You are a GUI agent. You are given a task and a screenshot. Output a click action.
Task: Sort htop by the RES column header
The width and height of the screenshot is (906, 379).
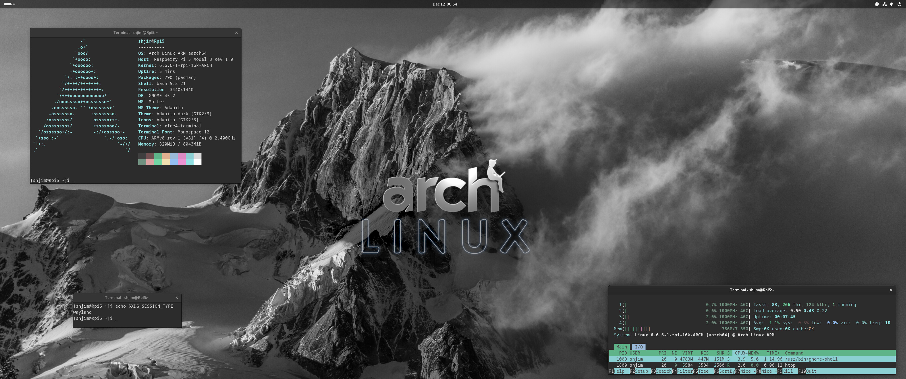click(705, 353)
